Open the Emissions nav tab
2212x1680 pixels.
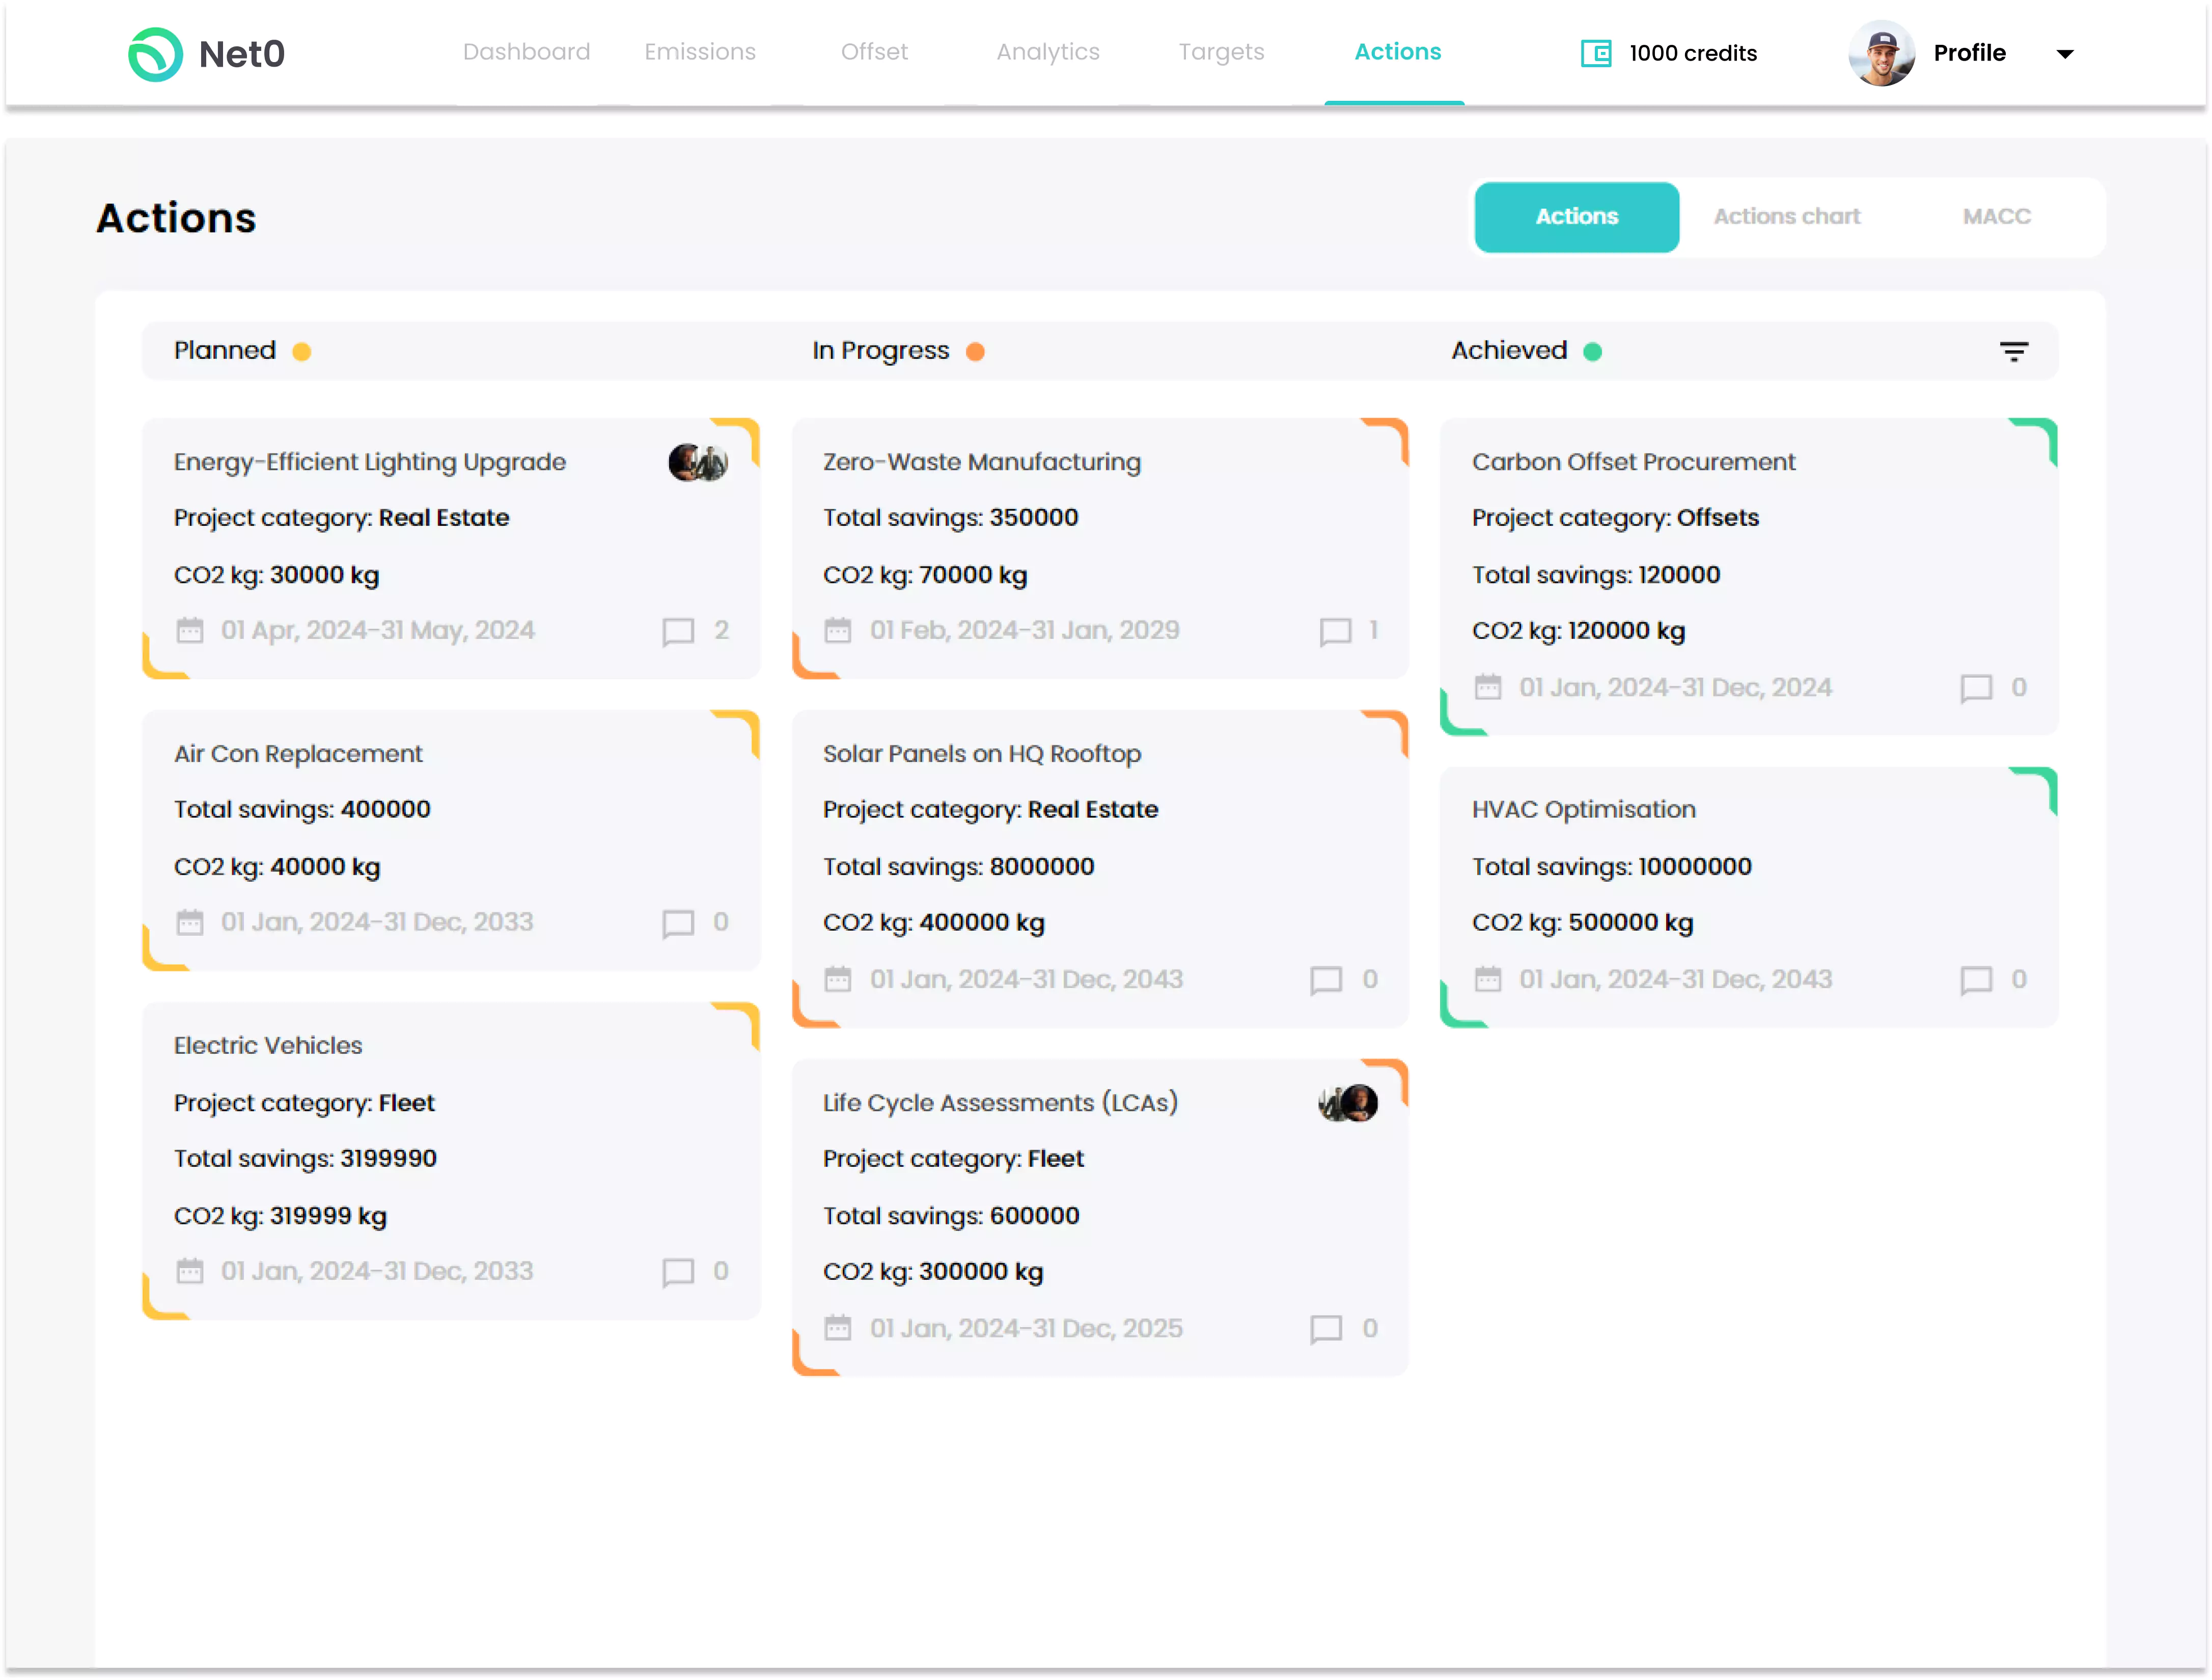700,52
